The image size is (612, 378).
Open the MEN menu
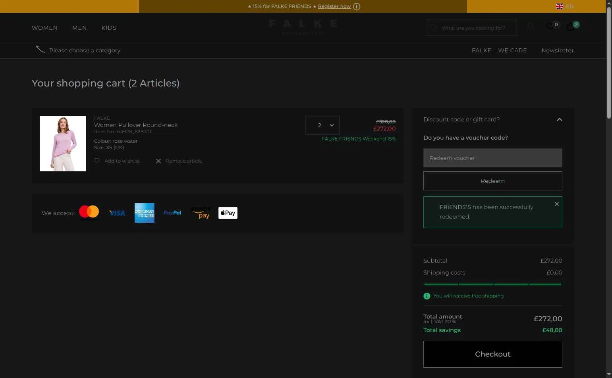click(x=79, y=28)
